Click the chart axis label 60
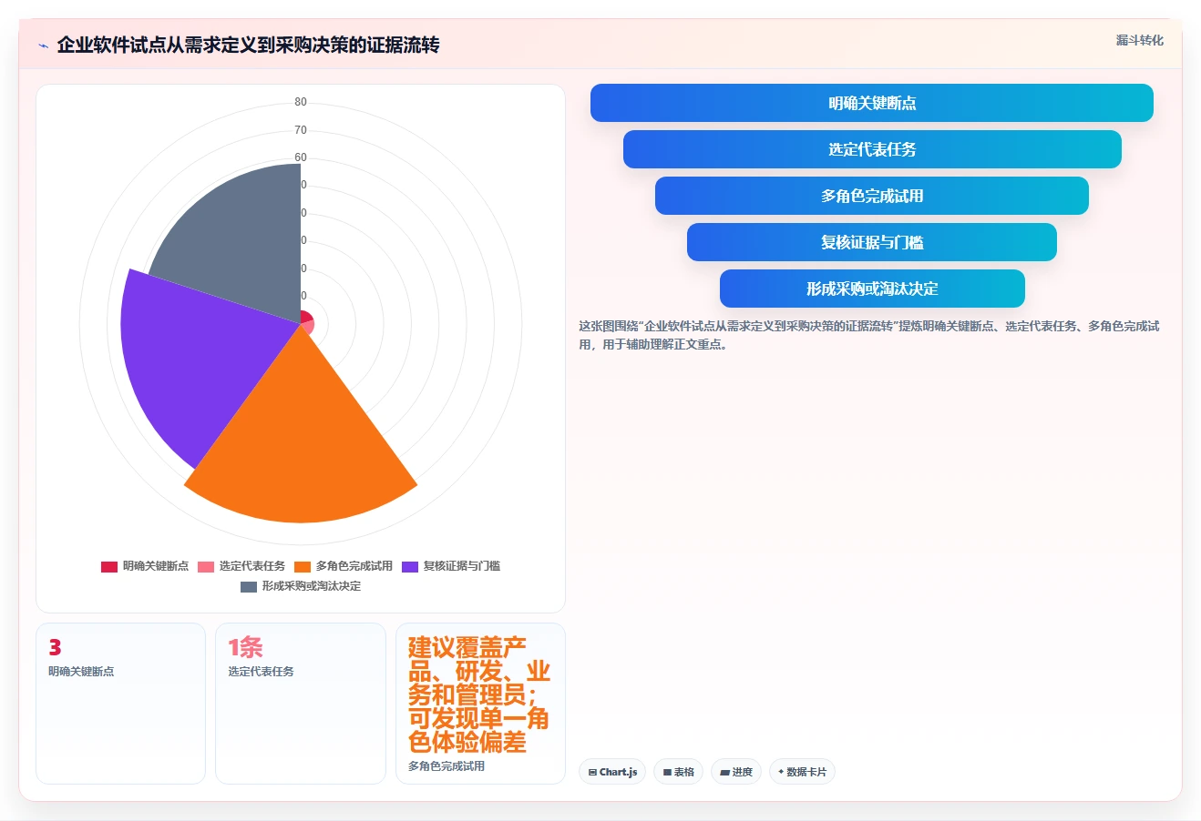1201x821 pixels. coord(301,157)
